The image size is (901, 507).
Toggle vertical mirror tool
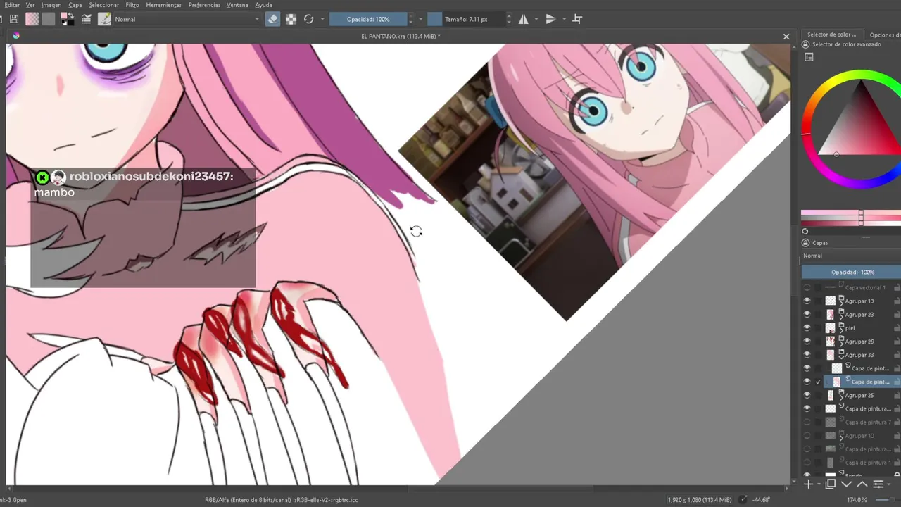click(550, 19)
